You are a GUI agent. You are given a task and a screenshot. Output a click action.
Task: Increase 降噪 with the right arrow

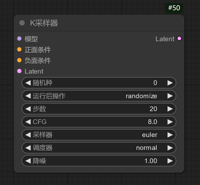[x=170, y=161]
